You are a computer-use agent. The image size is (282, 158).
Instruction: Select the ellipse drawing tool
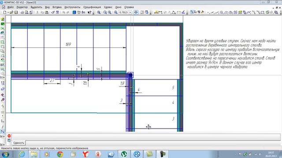pyautogui.click(x=230, y=12)
